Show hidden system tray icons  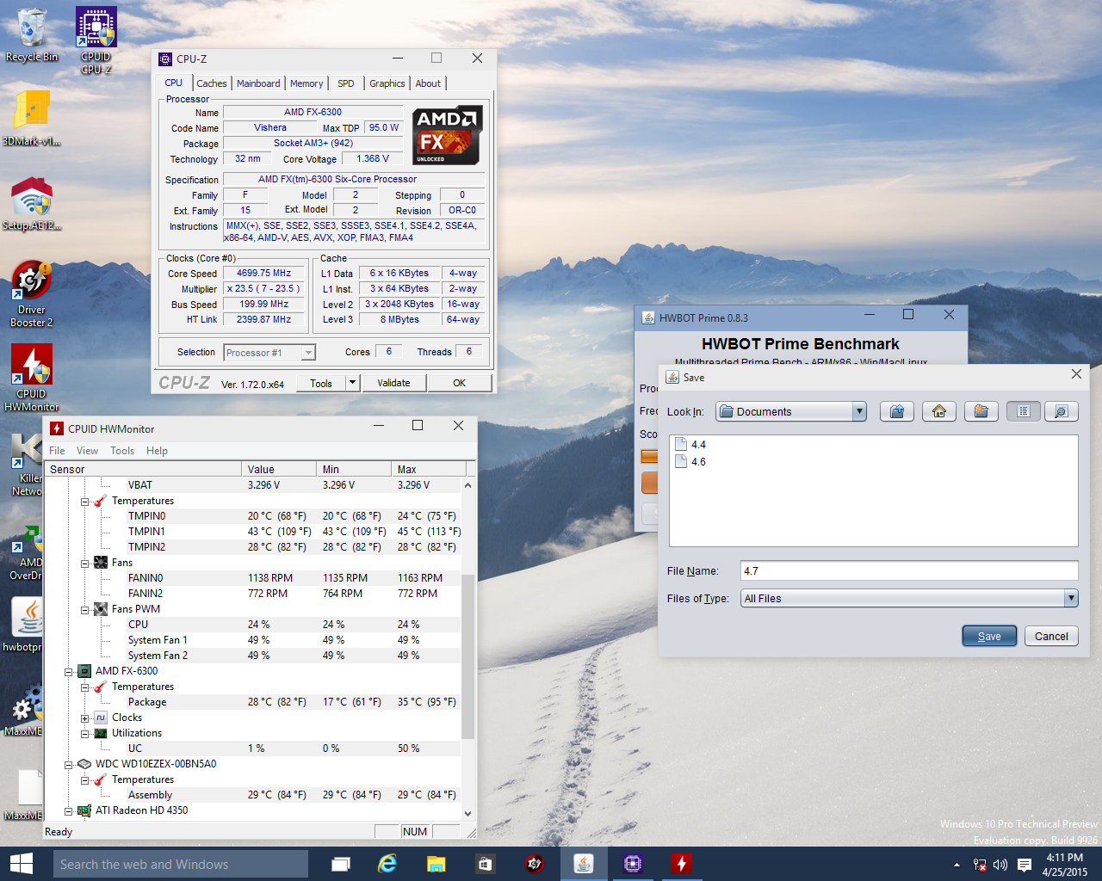pyautogui.click(x=957, y=865)
